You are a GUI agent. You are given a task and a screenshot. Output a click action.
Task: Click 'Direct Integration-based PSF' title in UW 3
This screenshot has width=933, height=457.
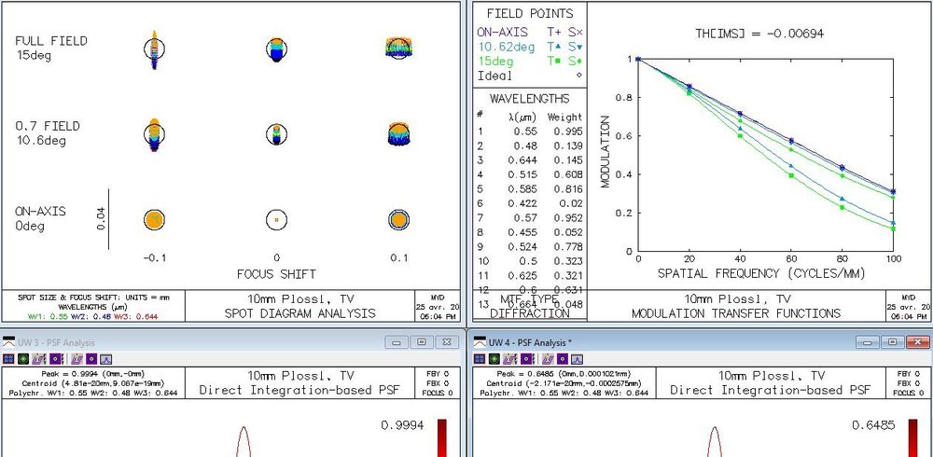point(299,391)
